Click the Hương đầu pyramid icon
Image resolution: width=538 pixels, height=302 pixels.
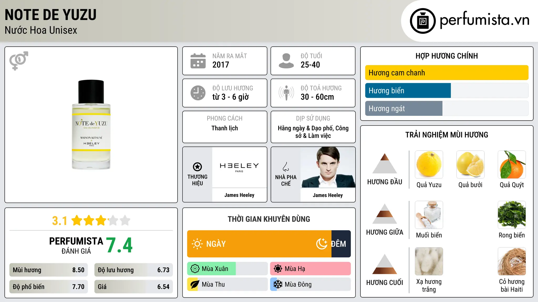pos(385,163)
